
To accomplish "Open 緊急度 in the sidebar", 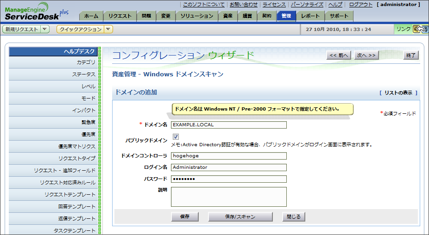I will coord(53,123).
